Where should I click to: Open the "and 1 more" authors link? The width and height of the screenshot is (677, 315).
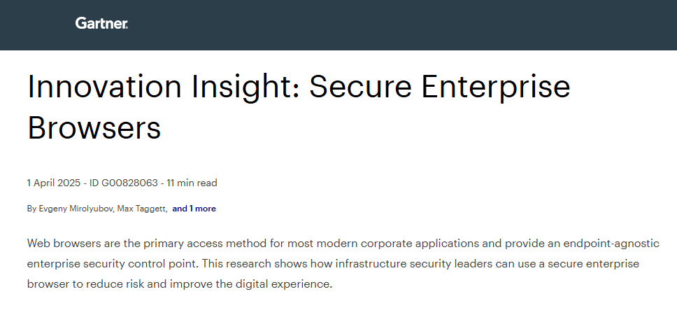coord(194,209)
